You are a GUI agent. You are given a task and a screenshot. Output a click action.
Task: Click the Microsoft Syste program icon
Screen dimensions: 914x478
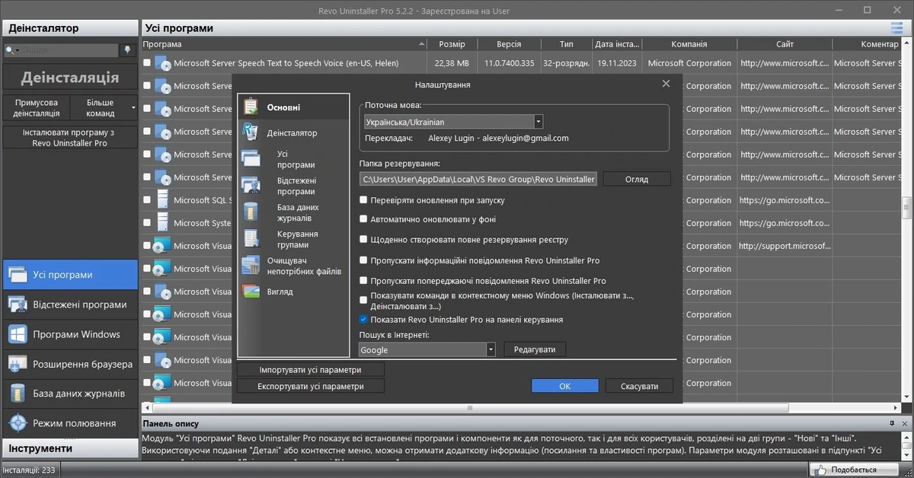[x=161, y=223]
